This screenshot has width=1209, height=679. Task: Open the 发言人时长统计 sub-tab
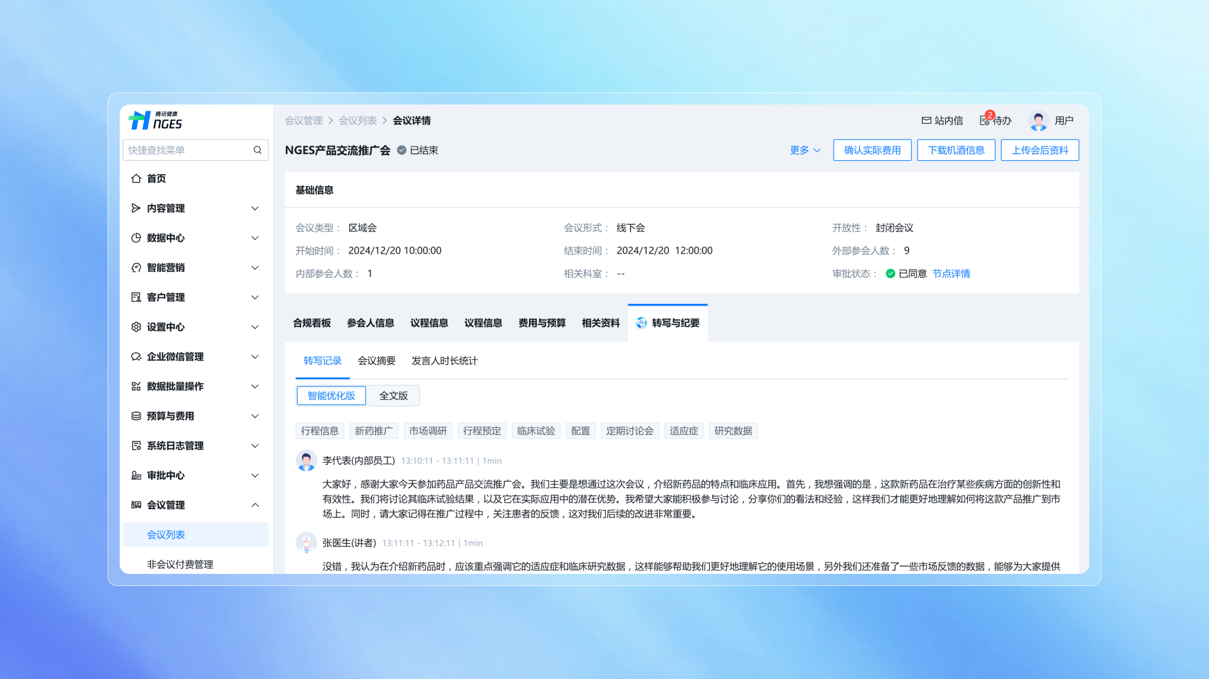click(x=444, y=361)
